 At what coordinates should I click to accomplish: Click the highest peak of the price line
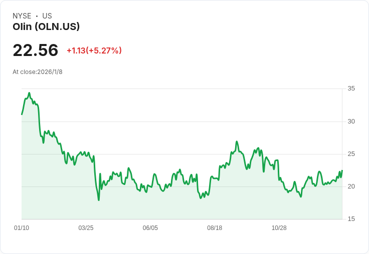(x=29, y=93)
